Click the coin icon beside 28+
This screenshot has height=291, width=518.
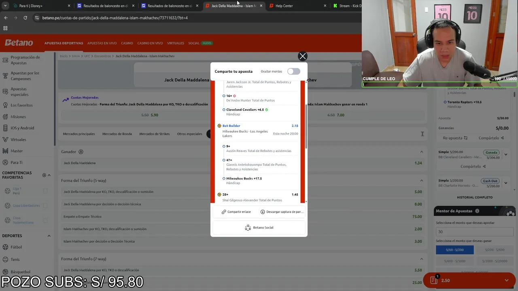tap(219, 194)
